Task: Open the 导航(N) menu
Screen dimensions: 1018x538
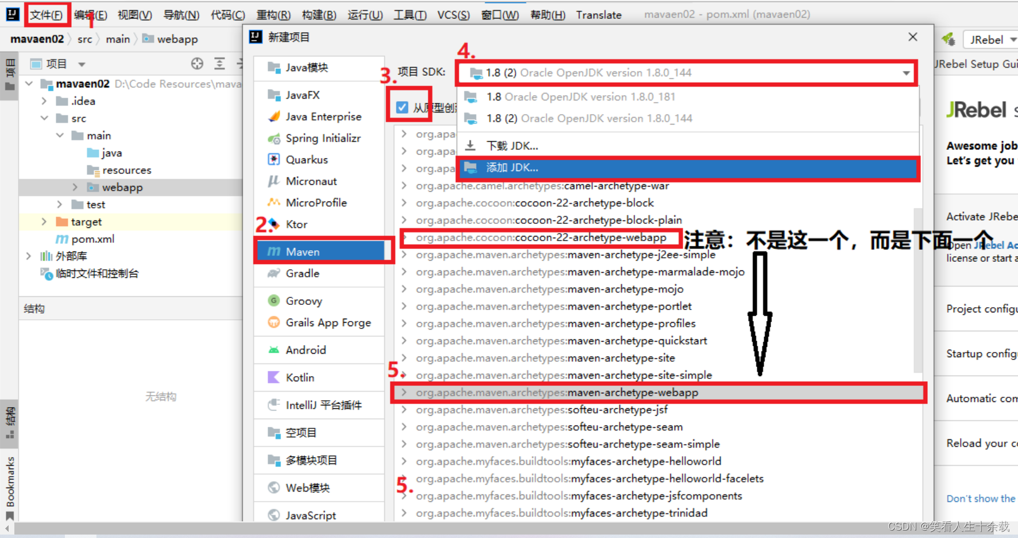Action: pos(181,15)
